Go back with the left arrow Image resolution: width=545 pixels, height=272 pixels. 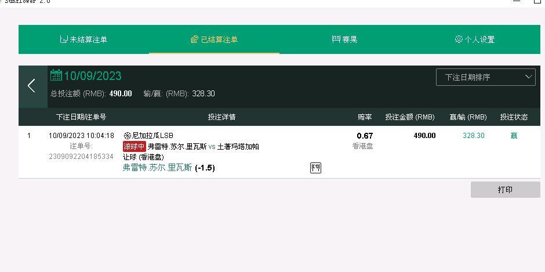[x=32, y=86]
